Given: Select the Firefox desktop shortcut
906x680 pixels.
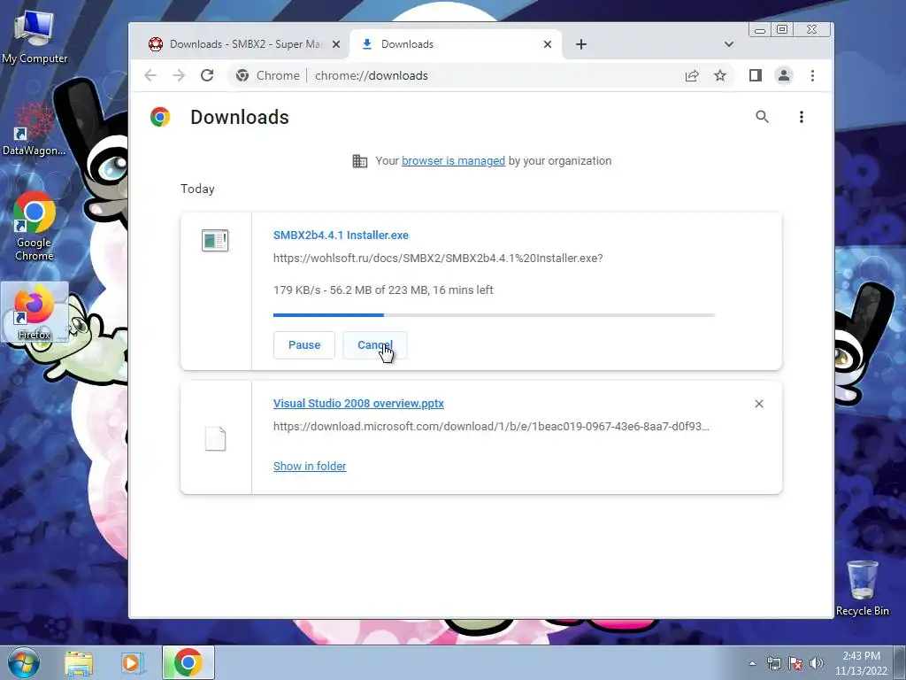Looking at the screenshot, I should pos(35,313).
